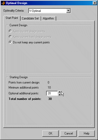Select the Start Point tab
The width and height of the screenshot is (98, 140).
tap(12, 18)
